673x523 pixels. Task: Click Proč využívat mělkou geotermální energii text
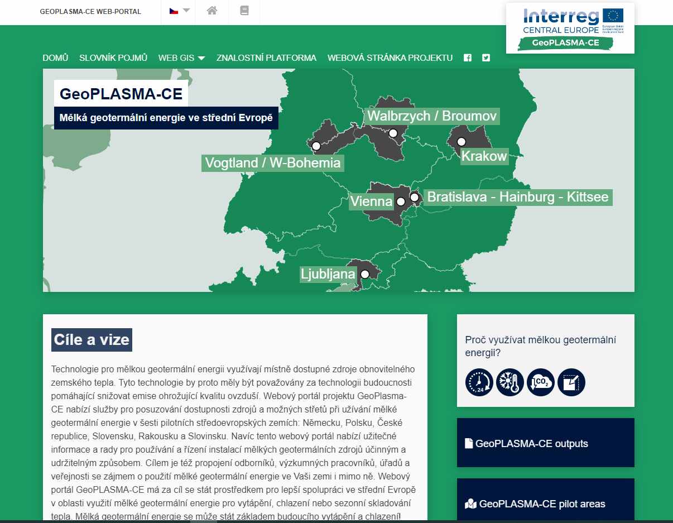pyautogui.click(x=541, y=346)
